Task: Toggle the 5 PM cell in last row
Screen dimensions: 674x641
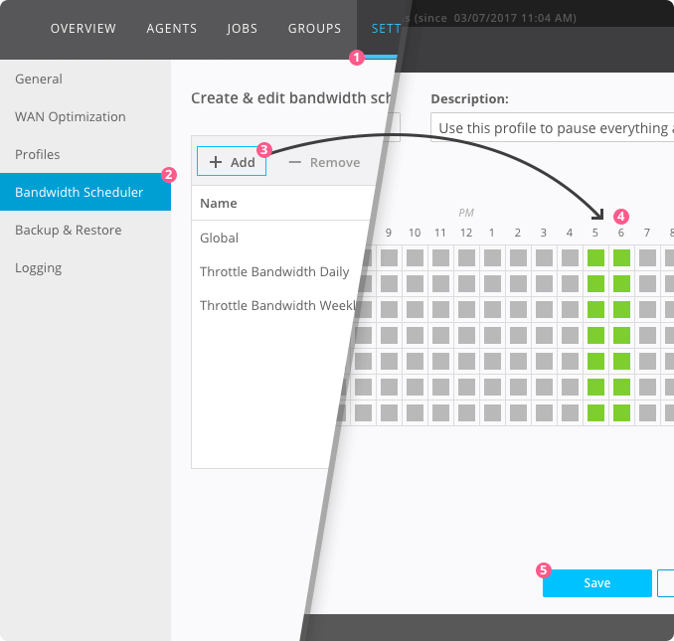Action: 595,412
